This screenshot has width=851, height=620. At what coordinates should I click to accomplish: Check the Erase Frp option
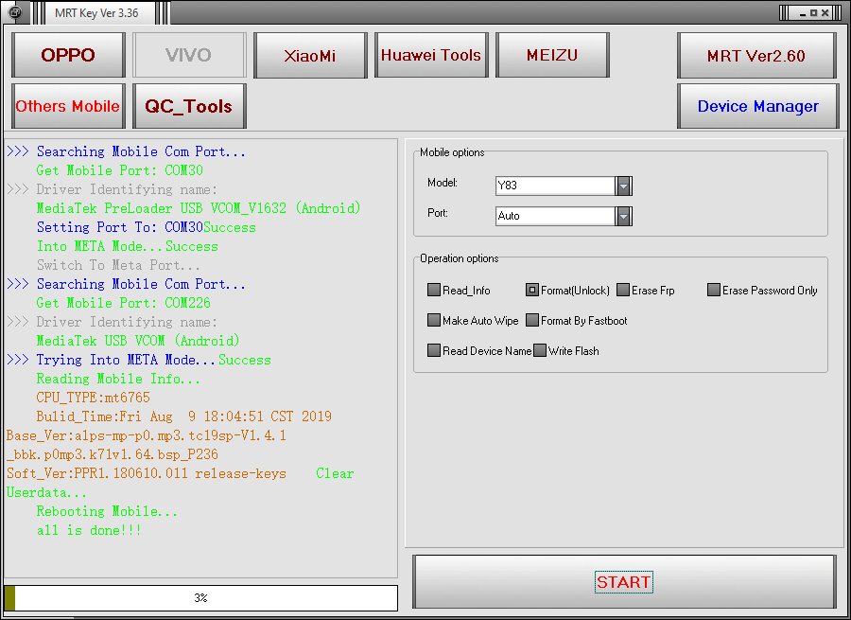pos(623,291)
